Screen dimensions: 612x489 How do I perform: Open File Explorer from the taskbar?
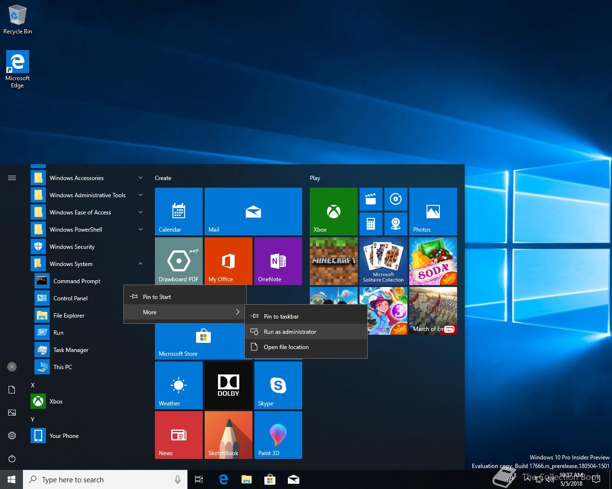coord(247,479)
